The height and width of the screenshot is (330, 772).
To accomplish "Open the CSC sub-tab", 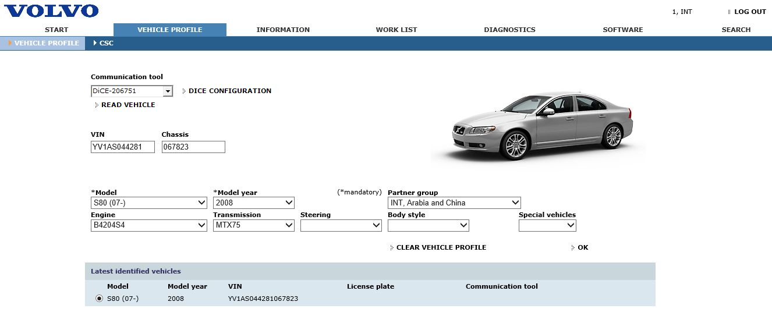I will point(106,43).
